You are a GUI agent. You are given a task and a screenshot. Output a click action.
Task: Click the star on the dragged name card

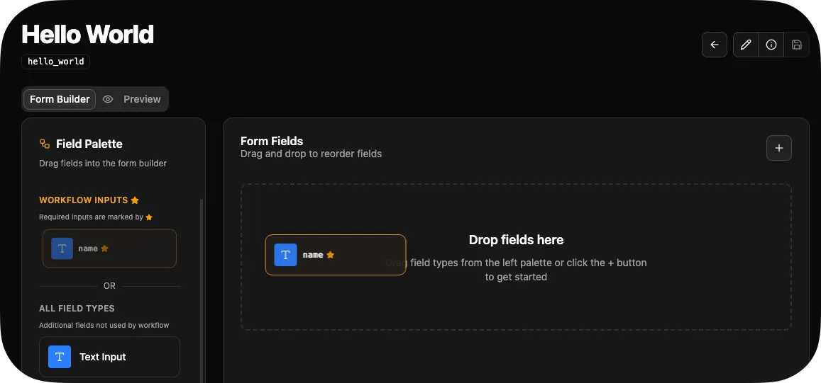coord(331,255)
